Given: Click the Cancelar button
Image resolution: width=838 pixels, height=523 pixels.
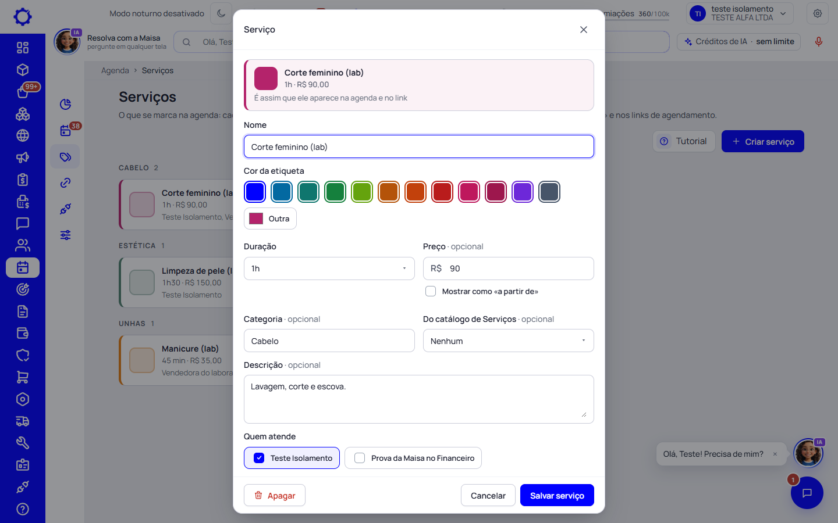Looking at the screenshot, I should click(x=488, y=495).
